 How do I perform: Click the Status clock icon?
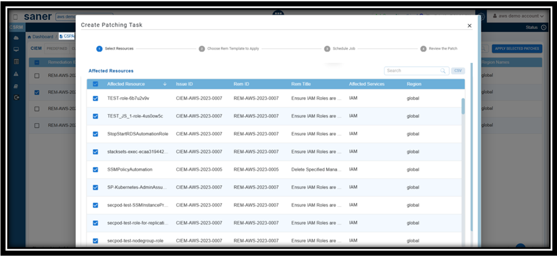[544, 27]
